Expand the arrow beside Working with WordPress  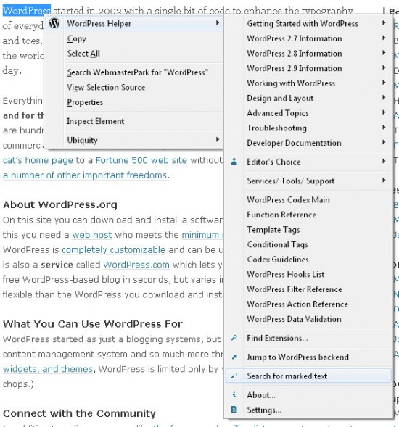[x=384, y=83]
